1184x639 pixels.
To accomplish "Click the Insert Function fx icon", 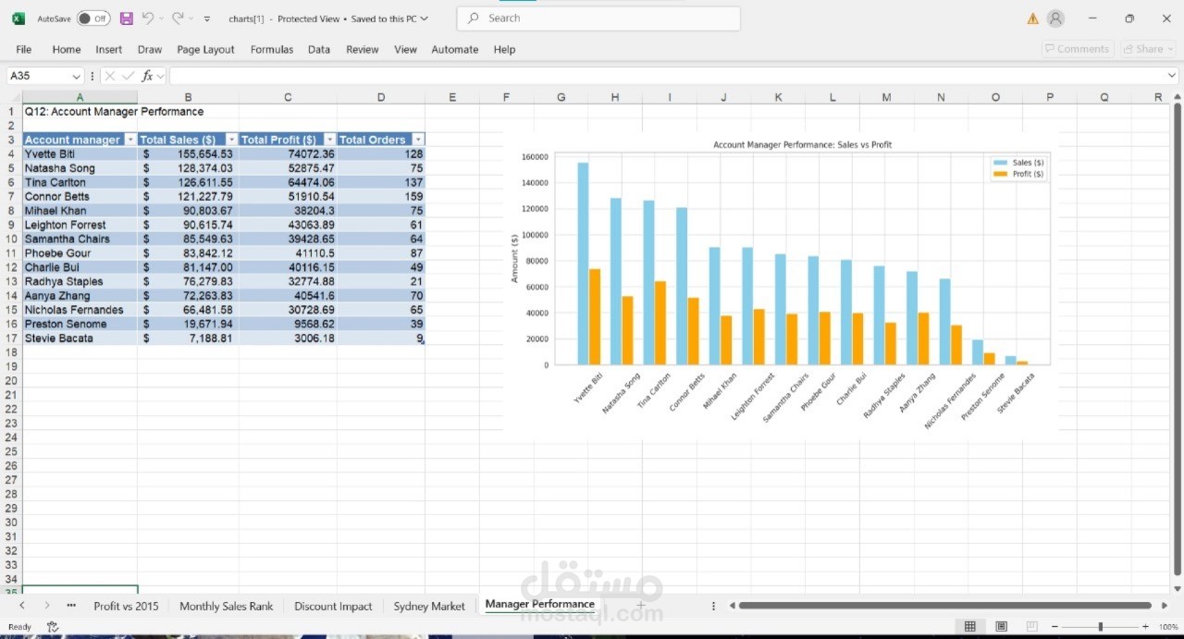I will pyautogui.click(x=147, y=76).
